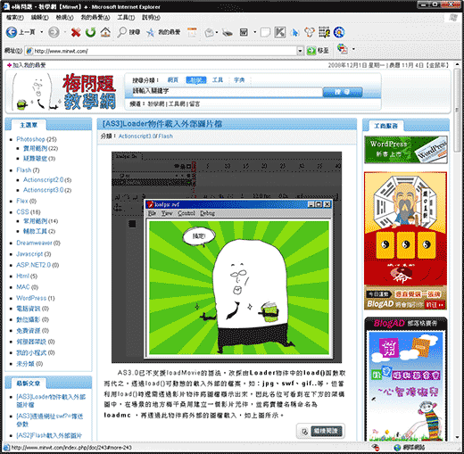464x454 pixels.
Task: Open Favorites with the star icon
Action: tap(163, 32)
